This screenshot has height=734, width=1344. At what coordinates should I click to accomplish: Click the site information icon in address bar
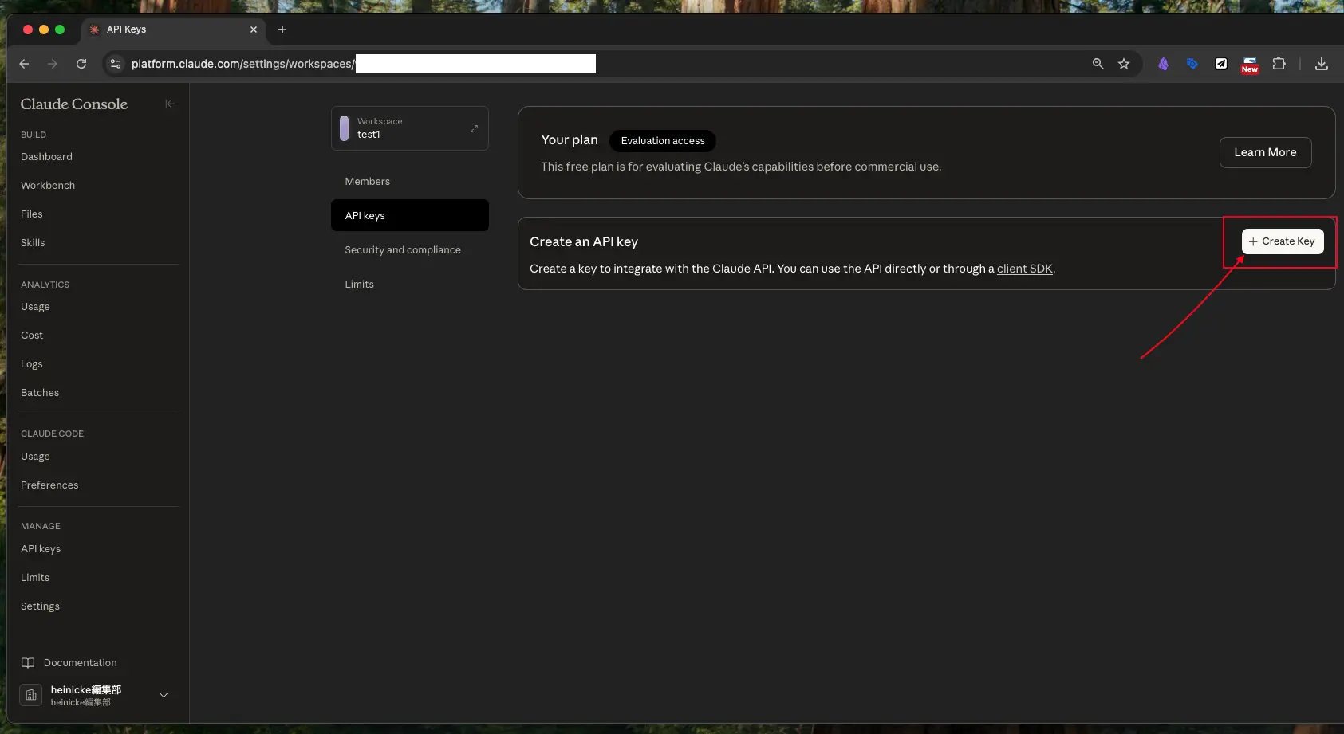tap(116, 64)
